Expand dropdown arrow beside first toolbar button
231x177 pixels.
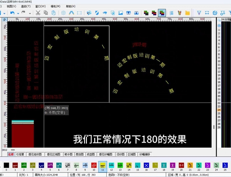(4, 13)
